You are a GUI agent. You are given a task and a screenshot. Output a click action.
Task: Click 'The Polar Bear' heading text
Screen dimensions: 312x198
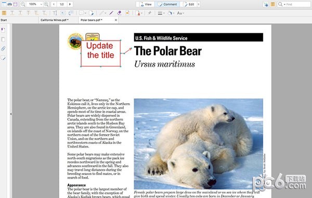point(168,51)
